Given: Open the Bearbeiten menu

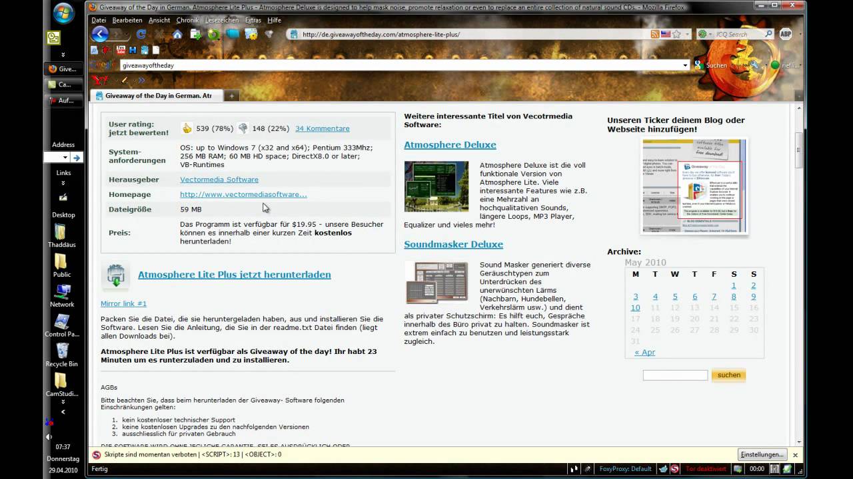Looking at the screenshot, I should point(127,20).
